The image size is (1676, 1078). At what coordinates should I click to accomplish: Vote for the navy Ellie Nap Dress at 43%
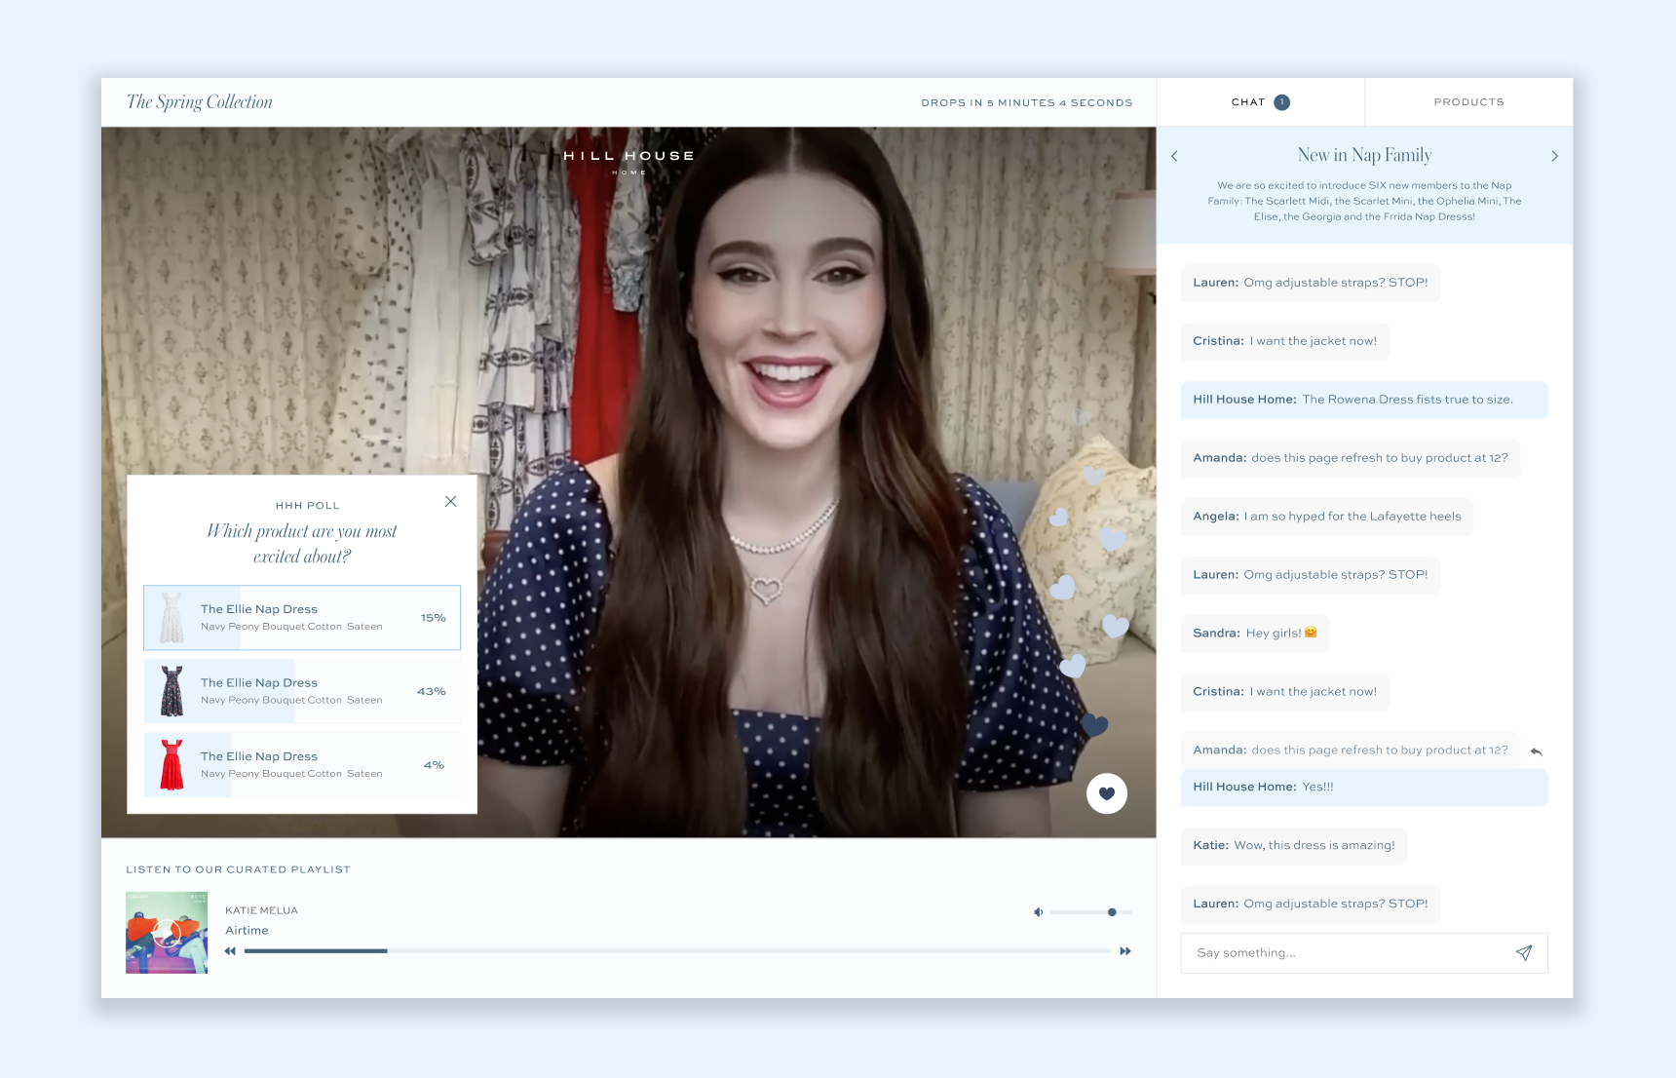click(302, 691)
